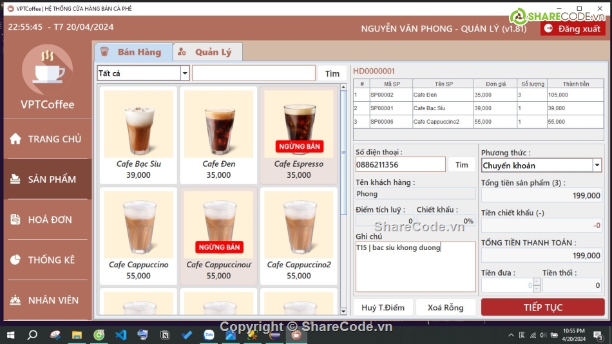Viewport: 612px width, 344px height.
Task: Click the phone number Tìm button
Action: pos(461,165)
